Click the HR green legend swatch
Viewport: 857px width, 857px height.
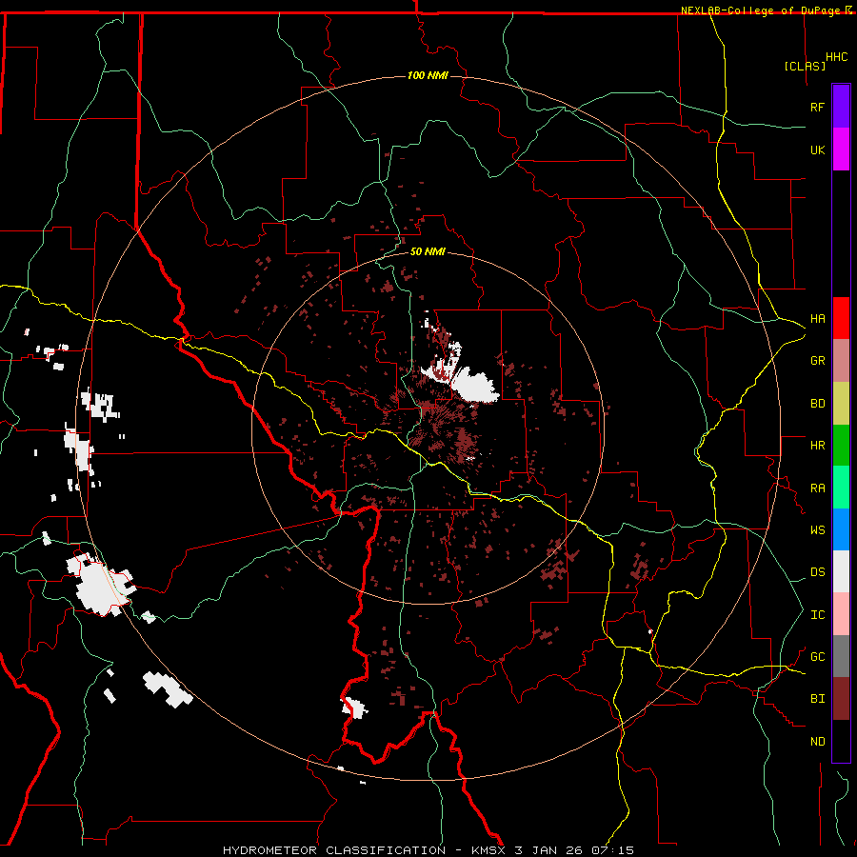(841, 446)
